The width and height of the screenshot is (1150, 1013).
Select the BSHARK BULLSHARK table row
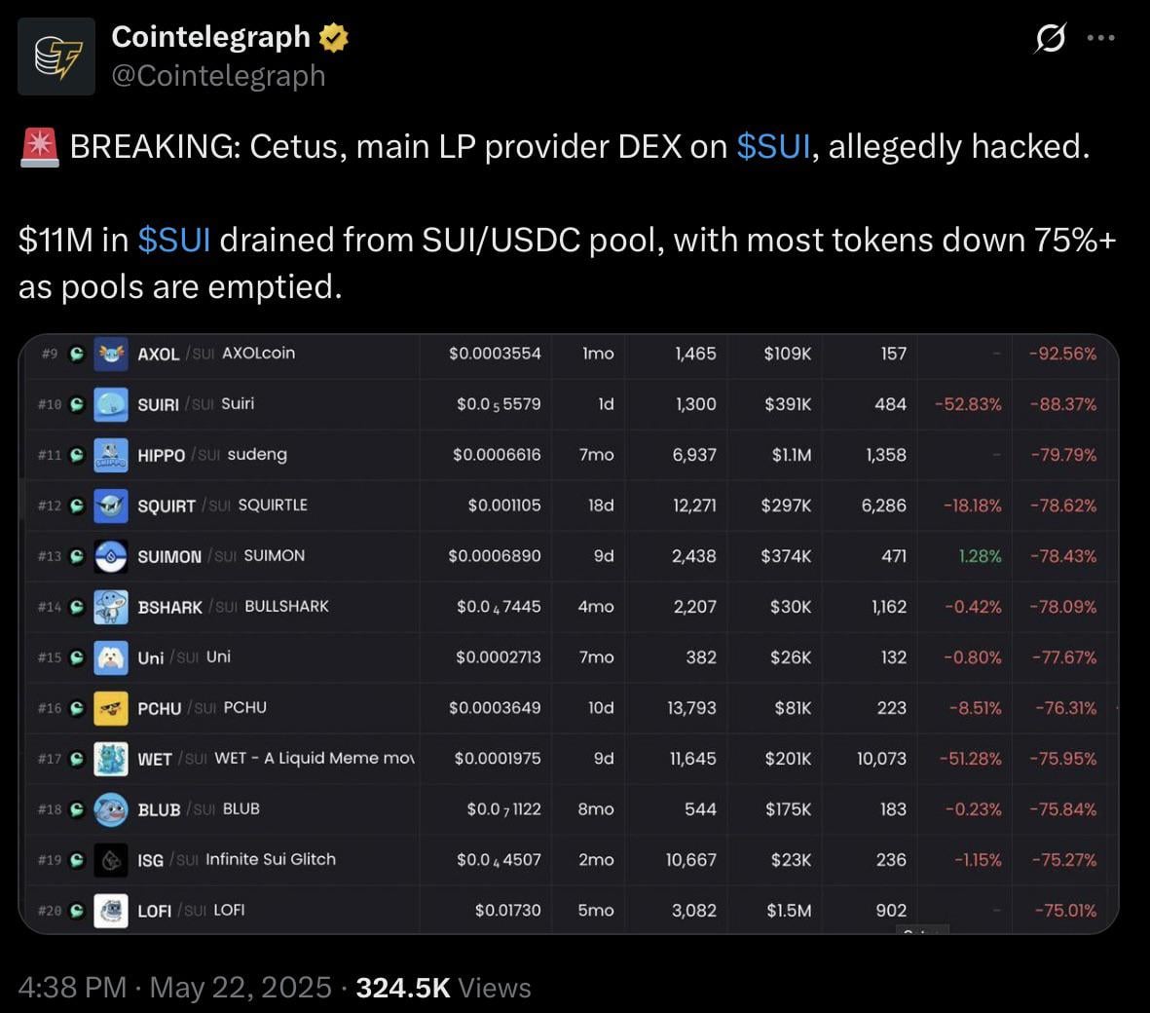pyautogui.click(x=569, y=608)
